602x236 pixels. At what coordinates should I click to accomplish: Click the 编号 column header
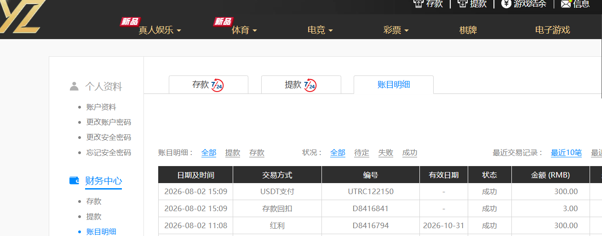371,175
